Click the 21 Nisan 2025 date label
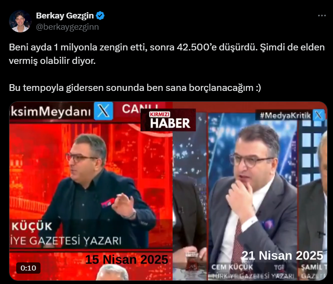Image resolution: width=333 pixels, height=284 pixels. [283, 256]
